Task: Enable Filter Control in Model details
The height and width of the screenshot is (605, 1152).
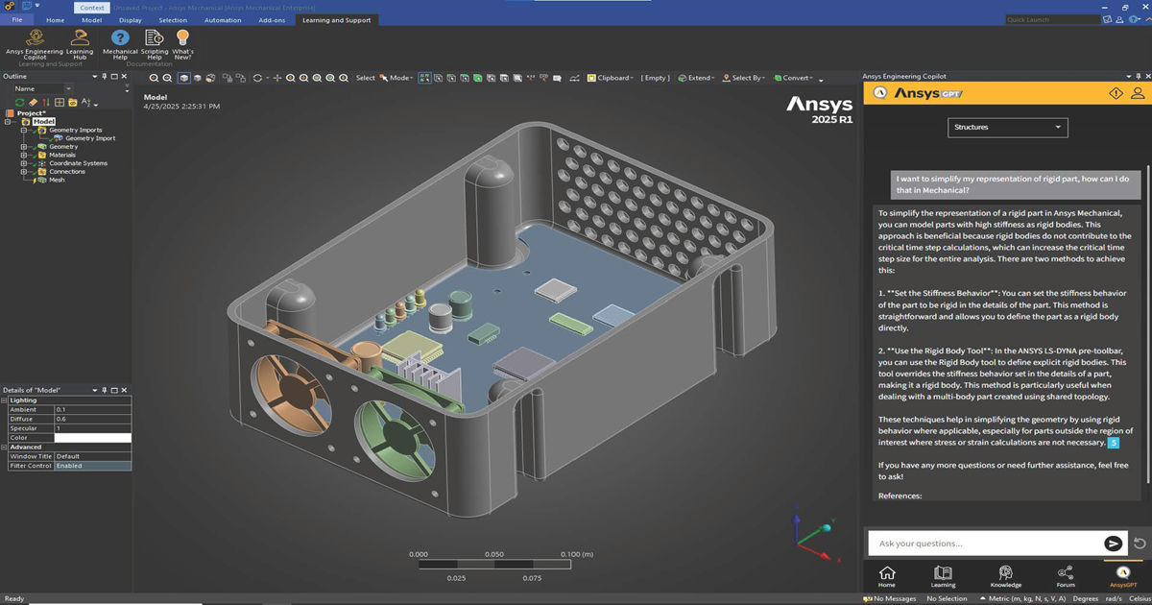Action: [x=93, y=465]
